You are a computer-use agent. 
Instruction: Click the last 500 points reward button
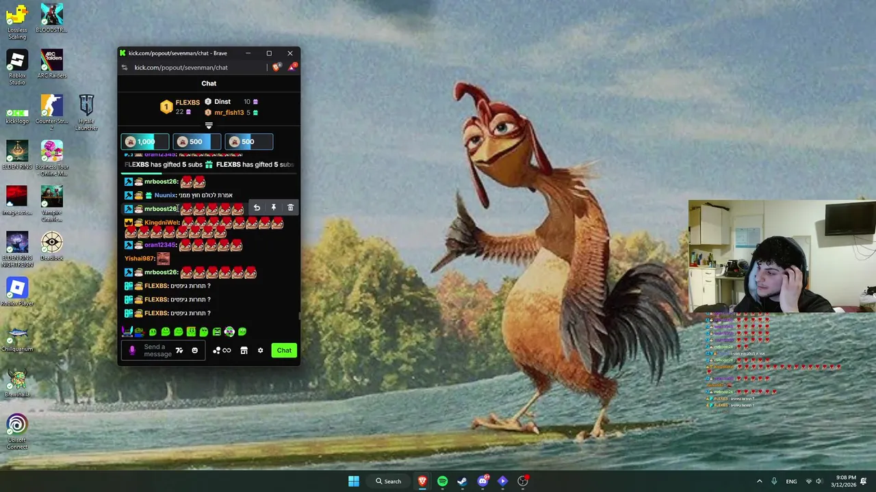point(248,141)
